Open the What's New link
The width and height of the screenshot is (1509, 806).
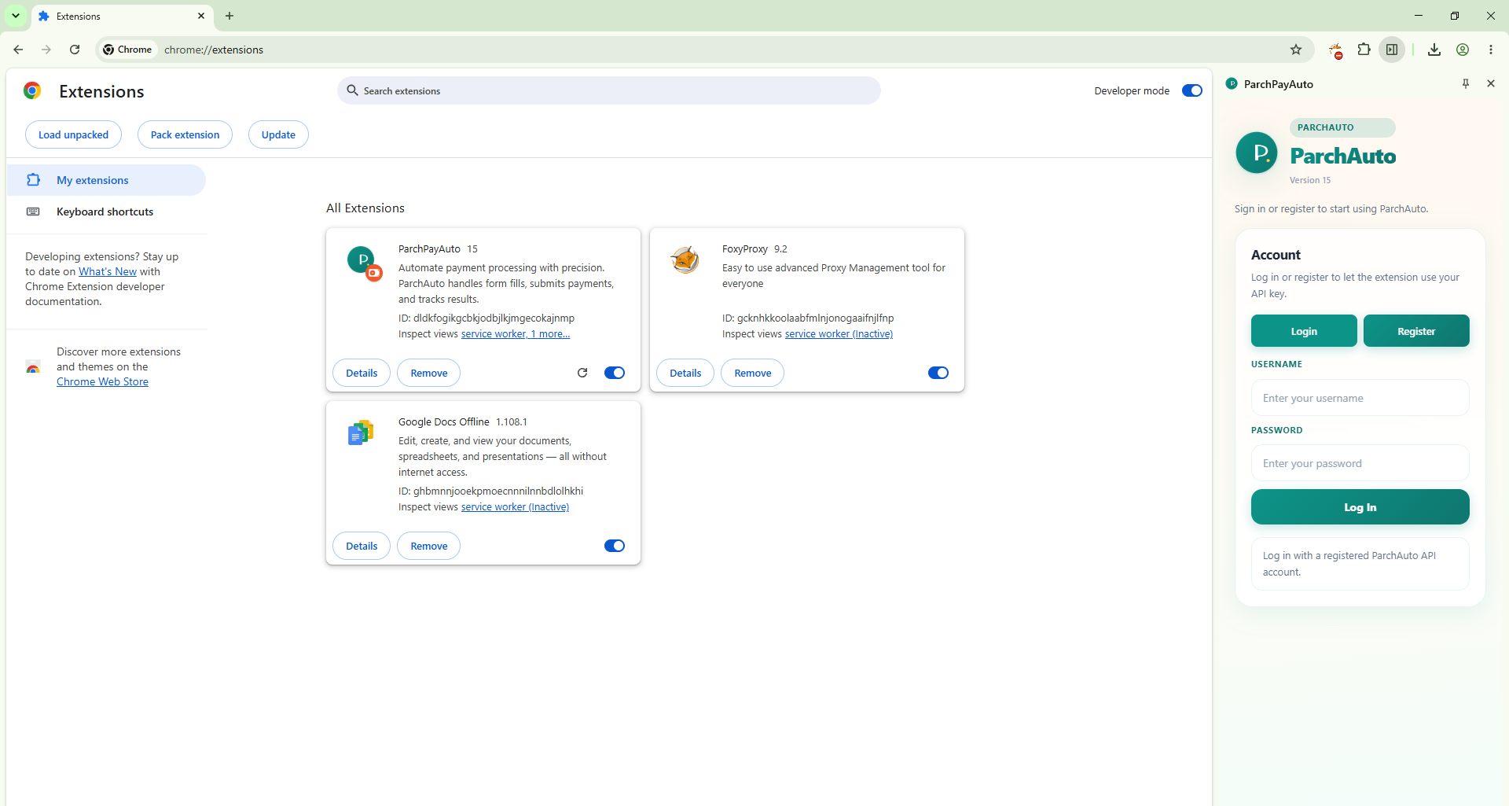(x=108, y=271)
